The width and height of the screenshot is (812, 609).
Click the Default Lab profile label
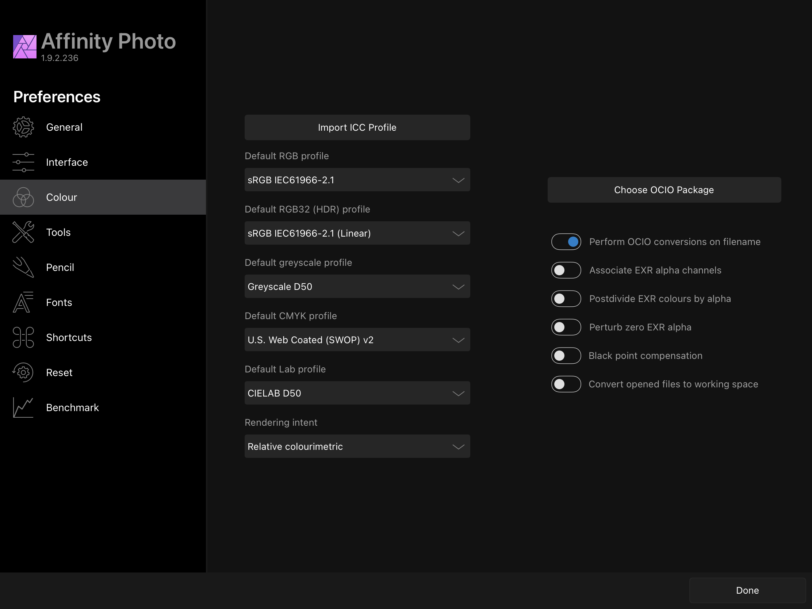(x=285, y=369)
